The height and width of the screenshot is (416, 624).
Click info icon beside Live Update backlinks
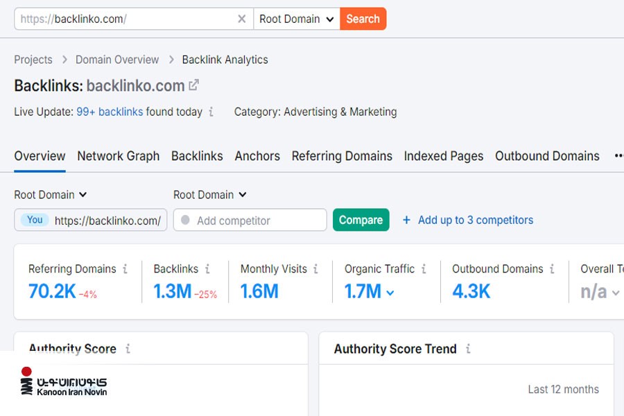(x=211, y=112)
